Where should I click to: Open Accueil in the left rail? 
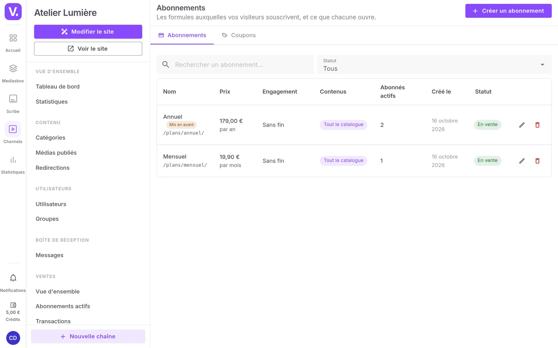tap(13, 43)
